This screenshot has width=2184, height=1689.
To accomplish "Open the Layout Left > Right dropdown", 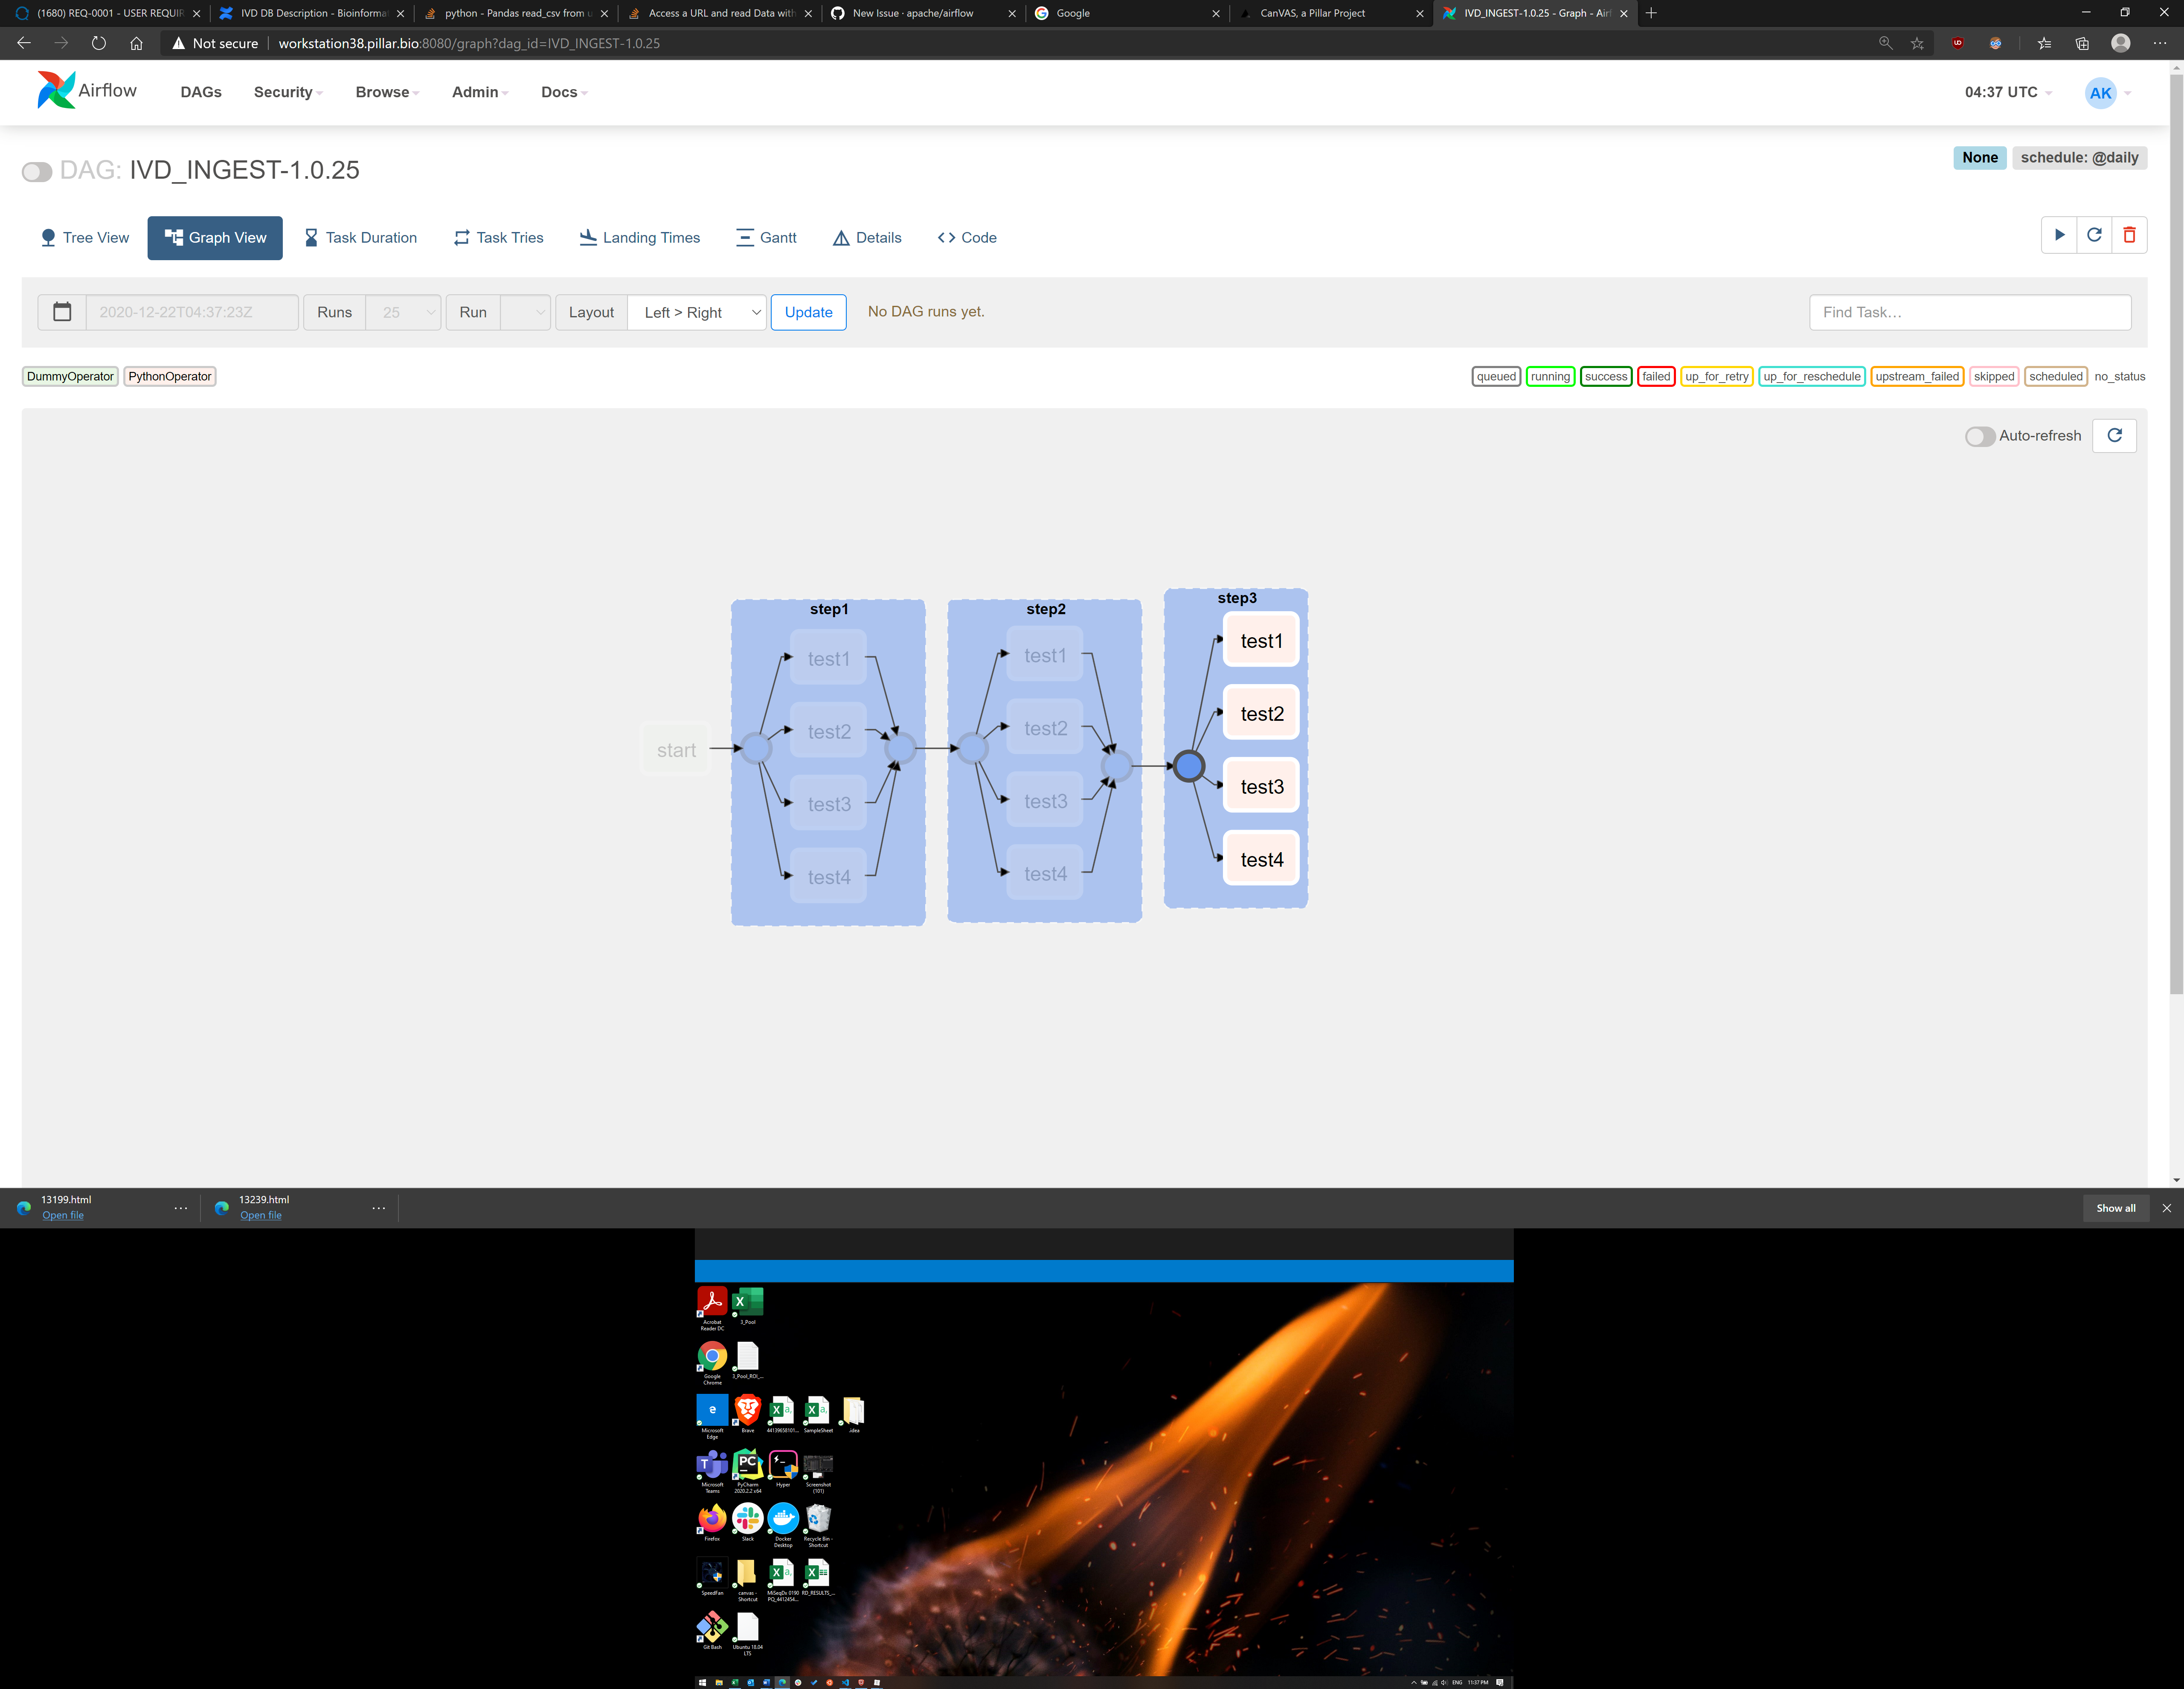I will click(697, 312).
